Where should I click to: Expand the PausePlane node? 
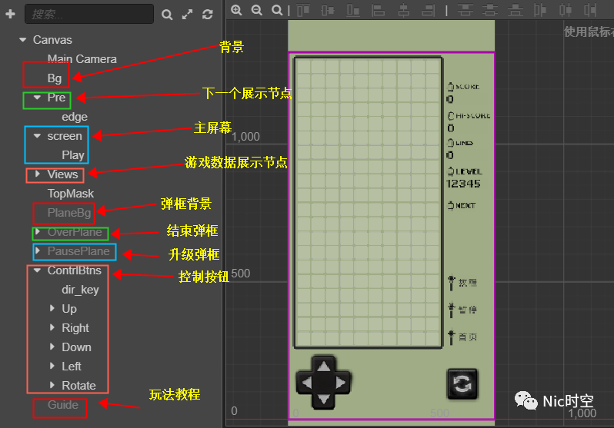click(38, 250)
